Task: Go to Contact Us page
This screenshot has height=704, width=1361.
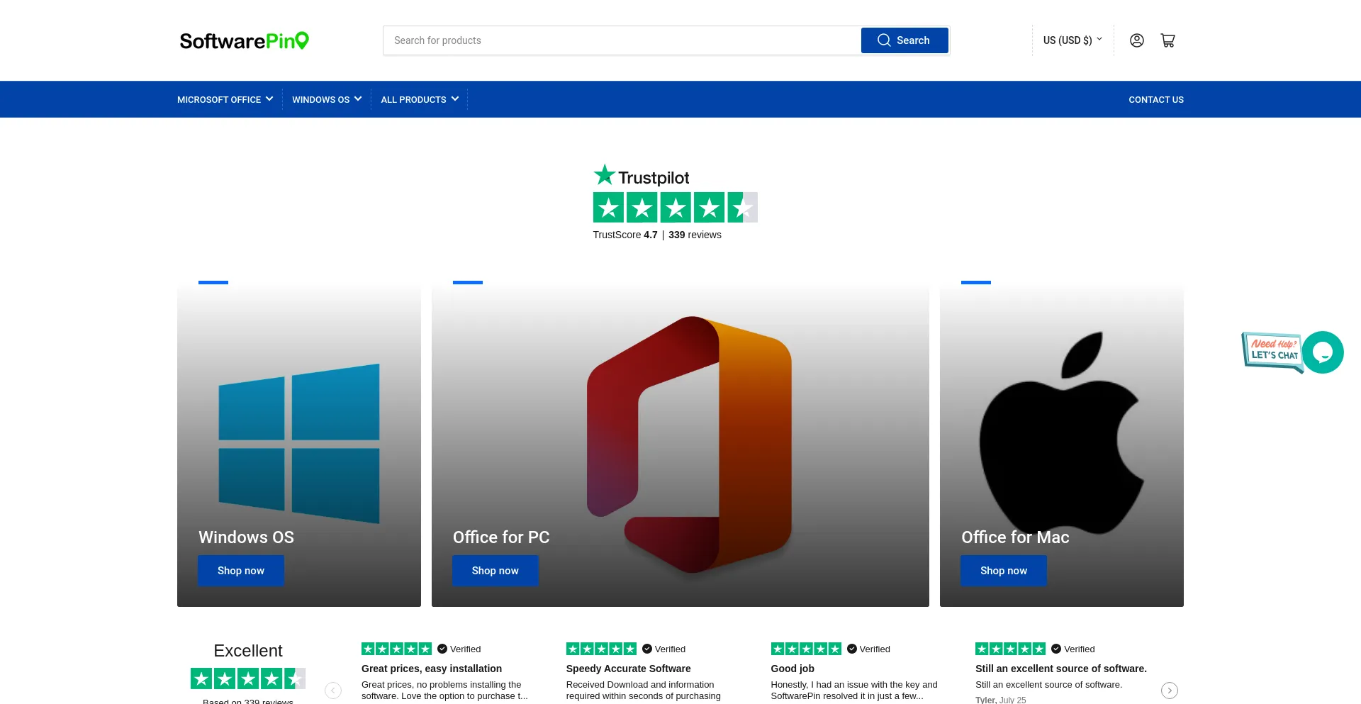Action: coord(1156,99)
